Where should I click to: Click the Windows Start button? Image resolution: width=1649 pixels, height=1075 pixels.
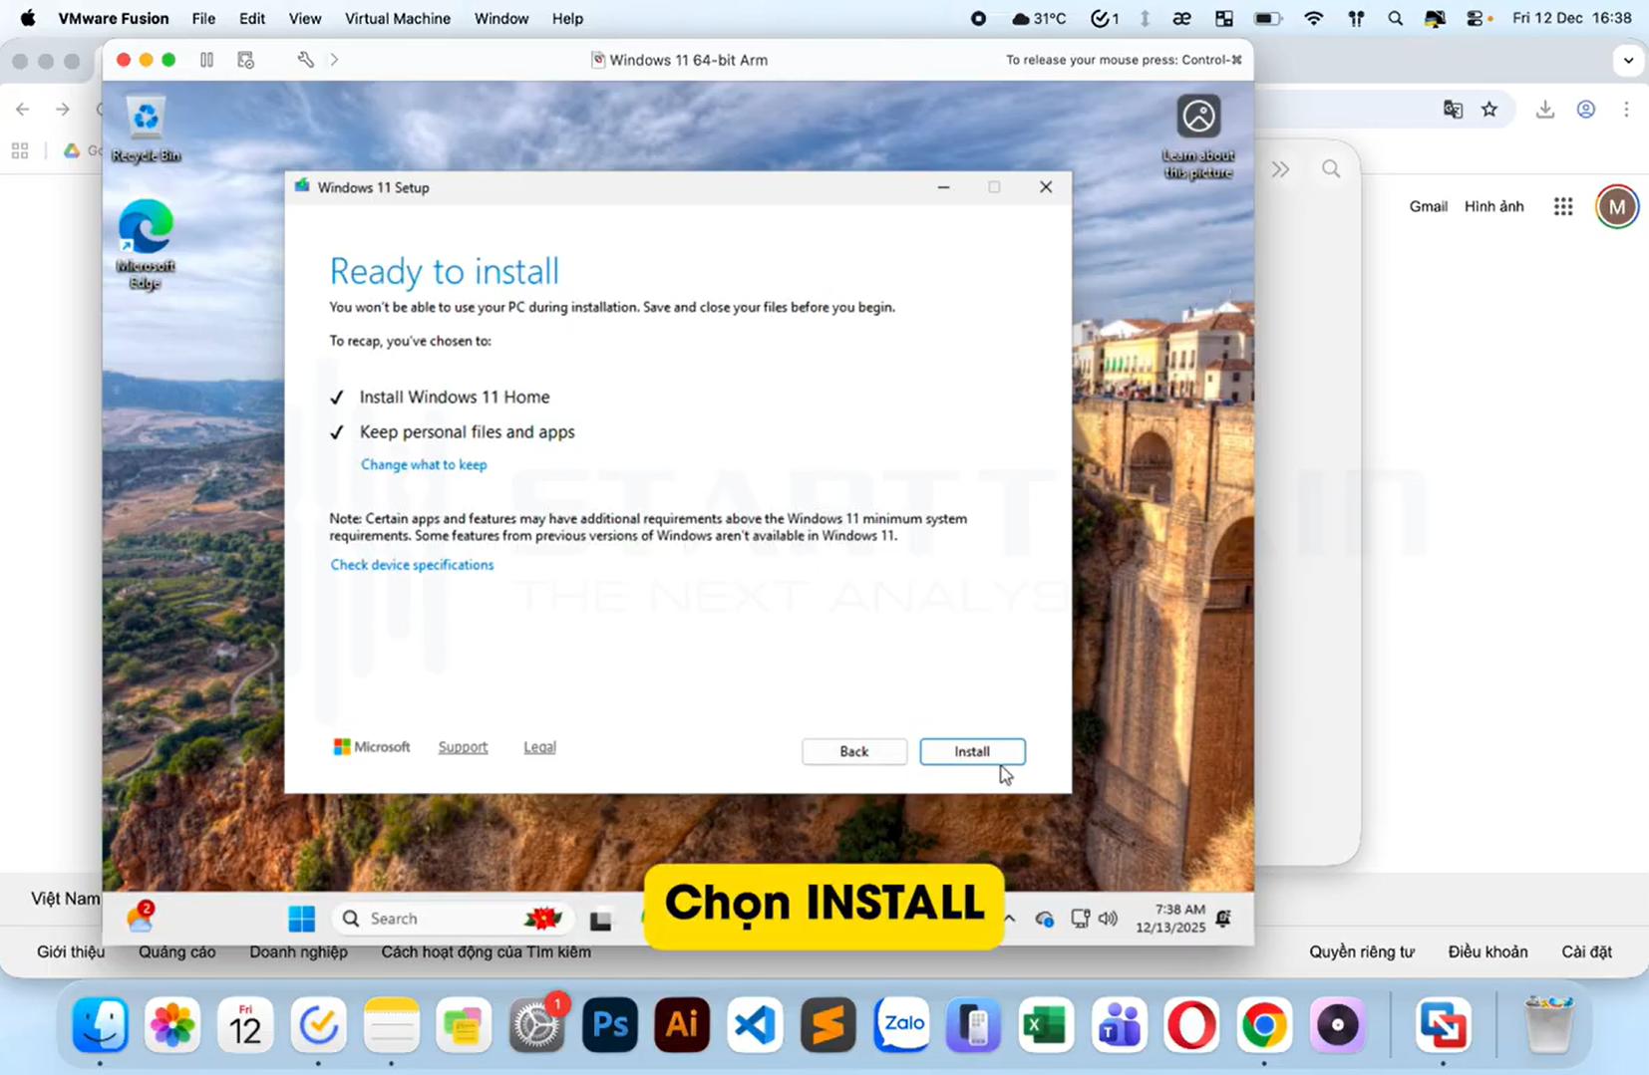[301, 919]
